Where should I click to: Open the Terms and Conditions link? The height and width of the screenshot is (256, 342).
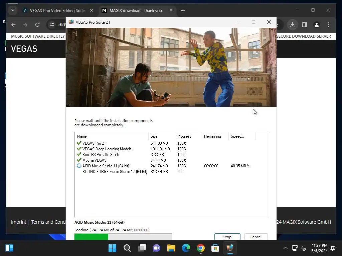[x=48, y=222]
